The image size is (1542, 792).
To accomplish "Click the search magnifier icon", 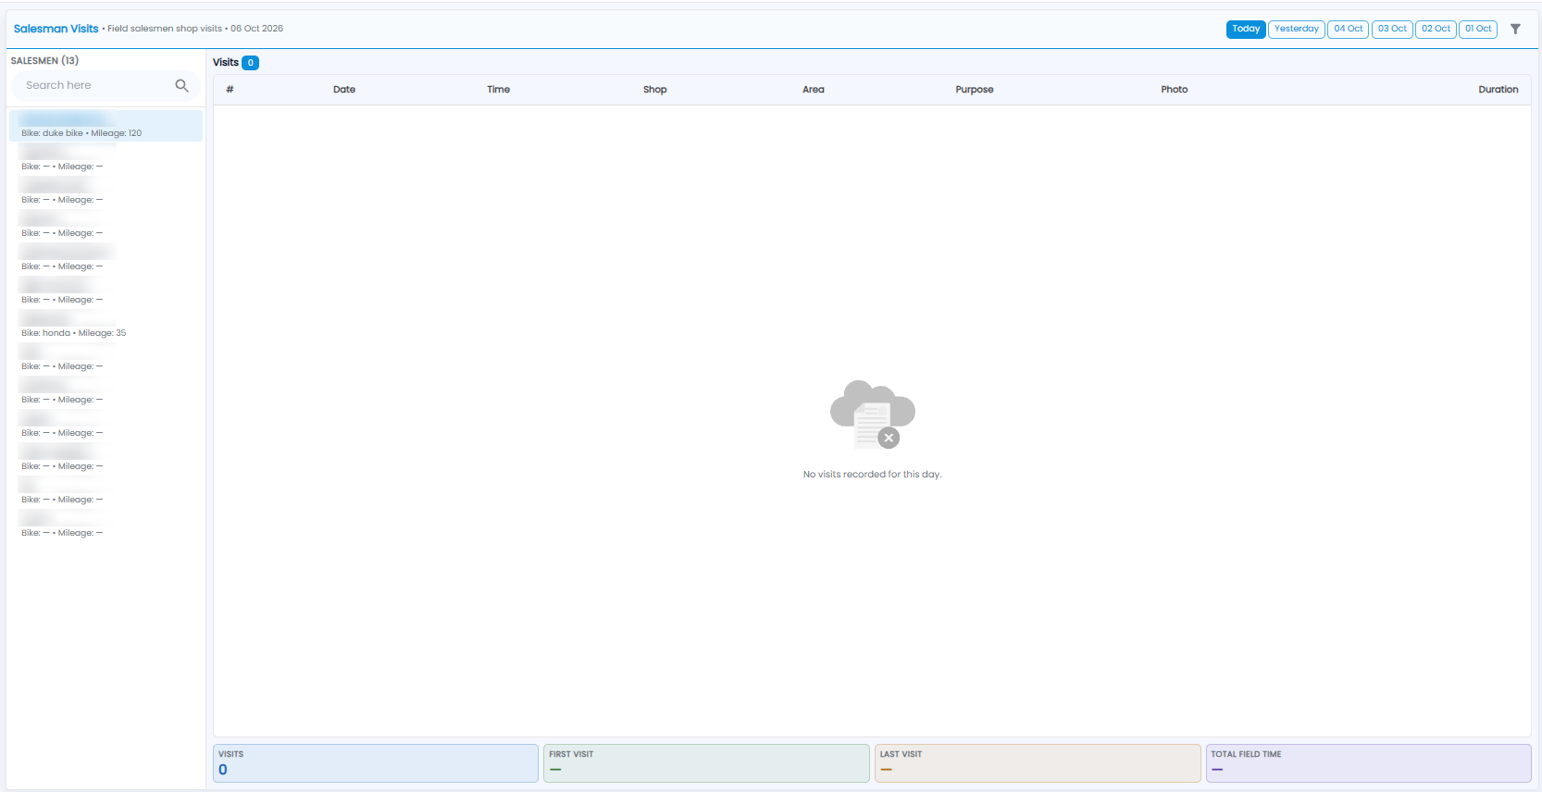I will [181, 85].
